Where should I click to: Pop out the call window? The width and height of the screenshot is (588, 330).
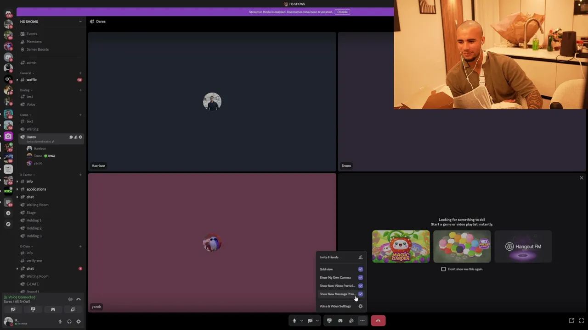[571, 321]
